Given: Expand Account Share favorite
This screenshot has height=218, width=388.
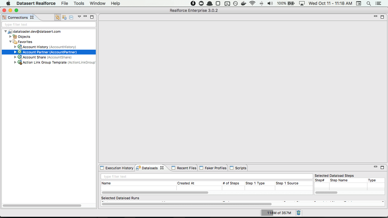Looking at the screenshot, I should (15, 57).
